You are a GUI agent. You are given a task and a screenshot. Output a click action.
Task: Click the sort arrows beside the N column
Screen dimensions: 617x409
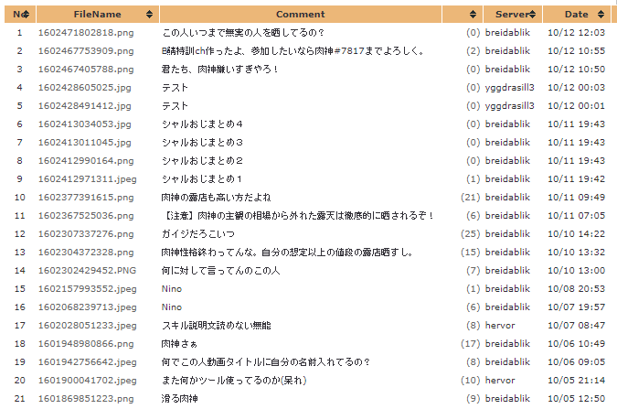point(27,15)
